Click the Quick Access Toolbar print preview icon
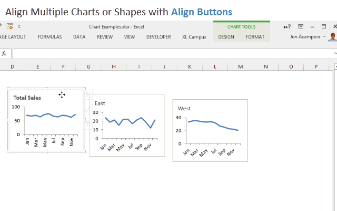This screenshot has width=337, height=211. tap(9, 26)
